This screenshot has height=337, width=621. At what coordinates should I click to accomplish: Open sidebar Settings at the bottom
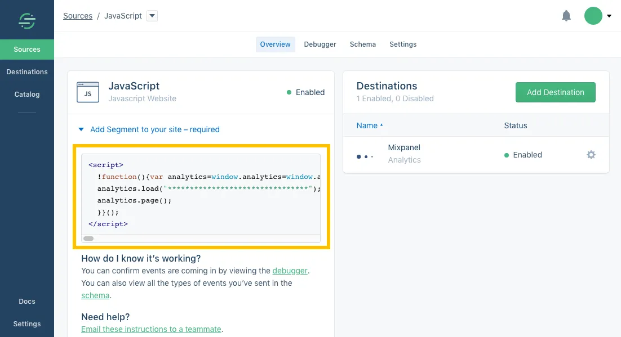[x=27, y=324]
